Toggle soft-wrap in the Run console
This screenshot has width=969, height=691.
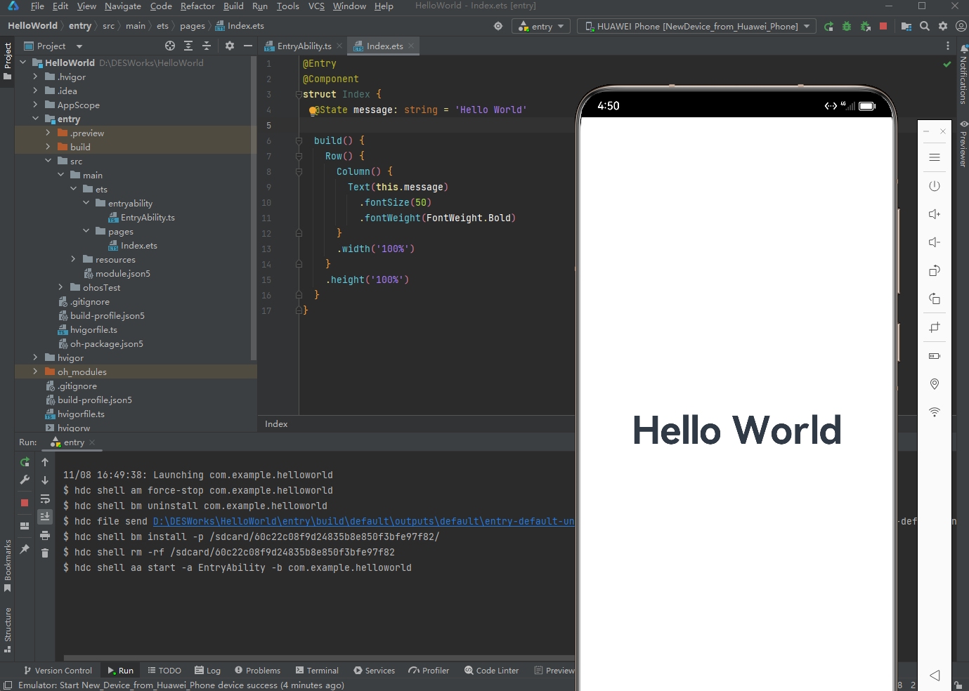45,499
